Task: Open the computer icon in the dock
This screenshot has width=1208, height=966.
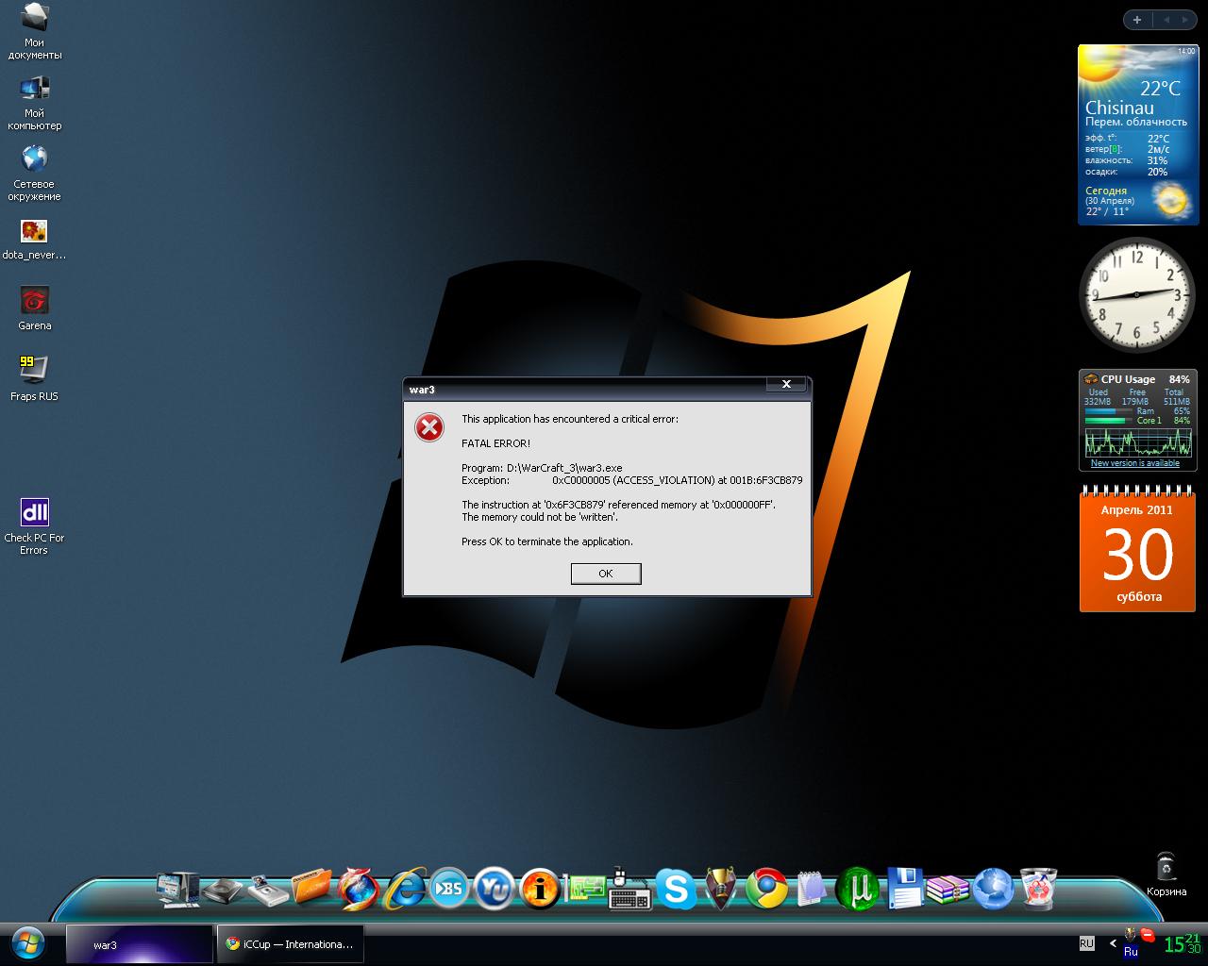Action: coord(177,890)
